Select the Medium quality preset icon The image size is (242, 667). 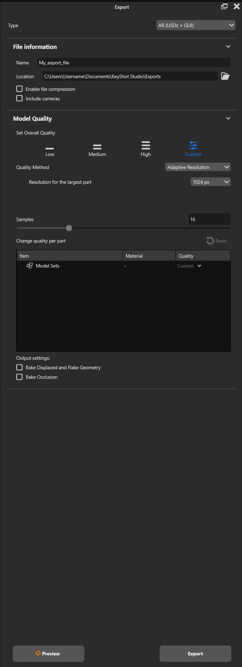(x=97, y=147)
